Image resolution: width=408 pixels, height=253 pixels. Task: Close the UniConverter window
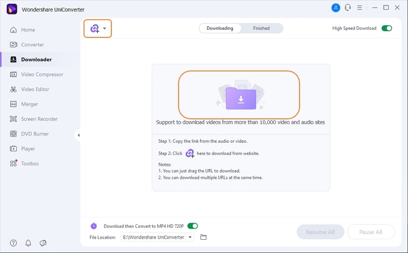397,8
